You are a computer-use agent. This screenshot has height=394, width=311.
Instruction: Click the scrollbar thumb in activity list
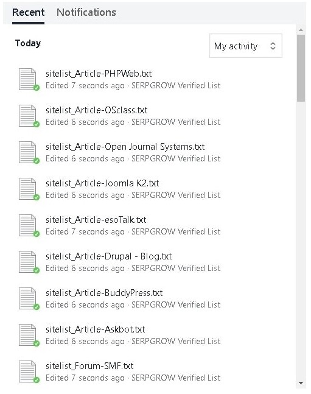tap(301, 68)
